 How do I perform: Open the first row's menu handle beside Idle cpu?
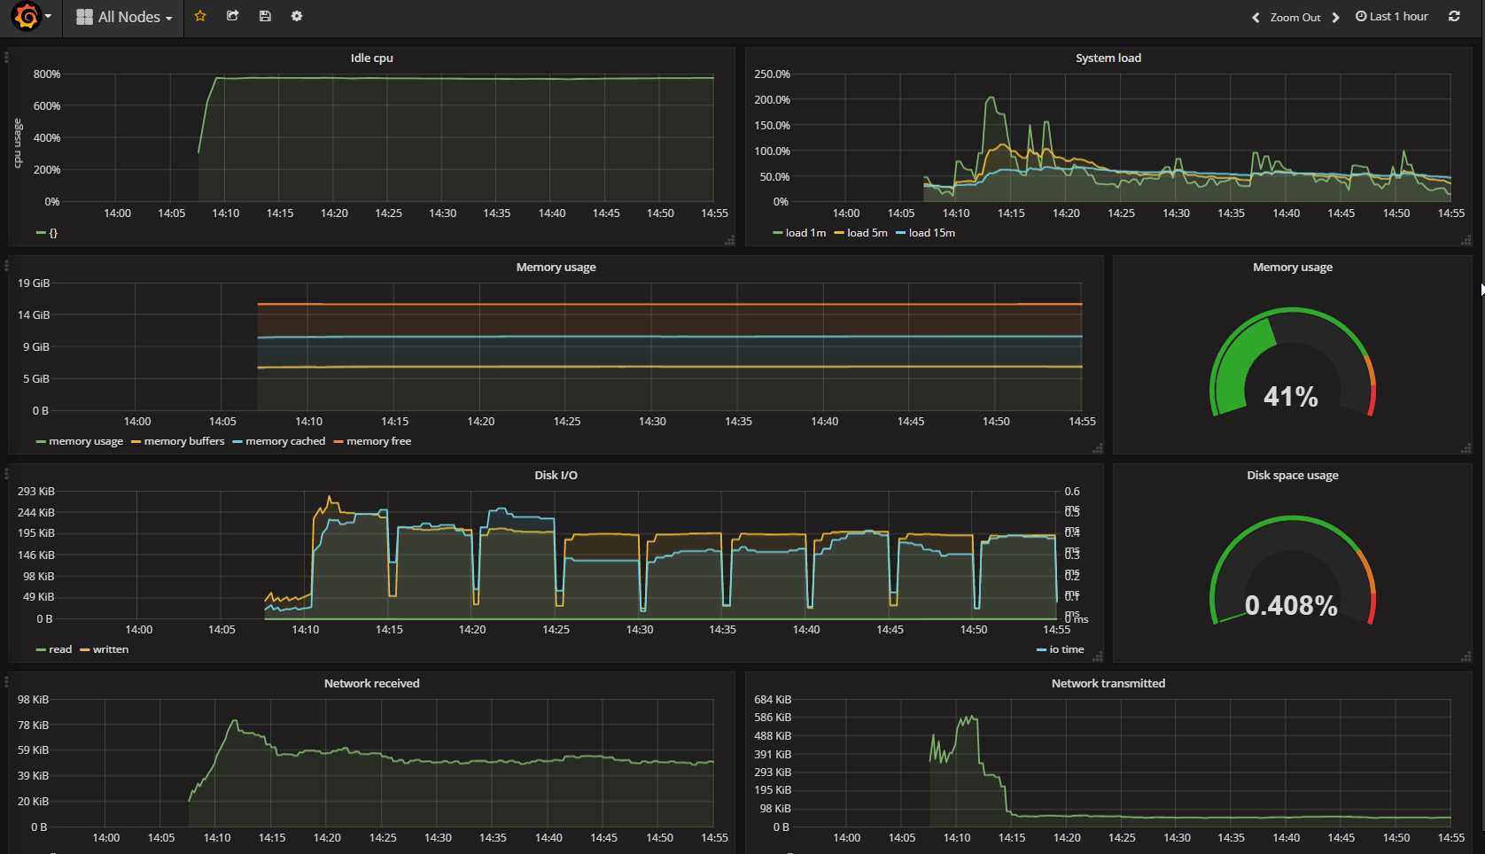6,57
